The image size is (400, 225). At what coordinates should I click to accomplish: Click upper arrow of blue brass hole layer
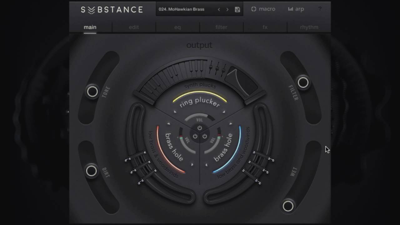pos(231,124)
